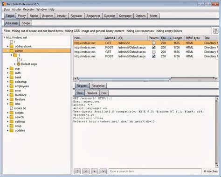Open the Intruder menu in menu bar
This screenshot has height=177, width=221.
click(16, 9)
